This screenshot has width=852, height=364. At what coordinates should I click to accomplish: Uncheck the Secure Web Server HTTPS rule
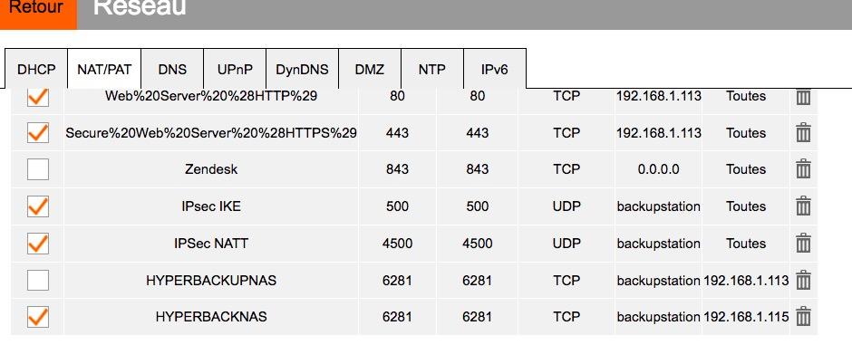[38, 133]
